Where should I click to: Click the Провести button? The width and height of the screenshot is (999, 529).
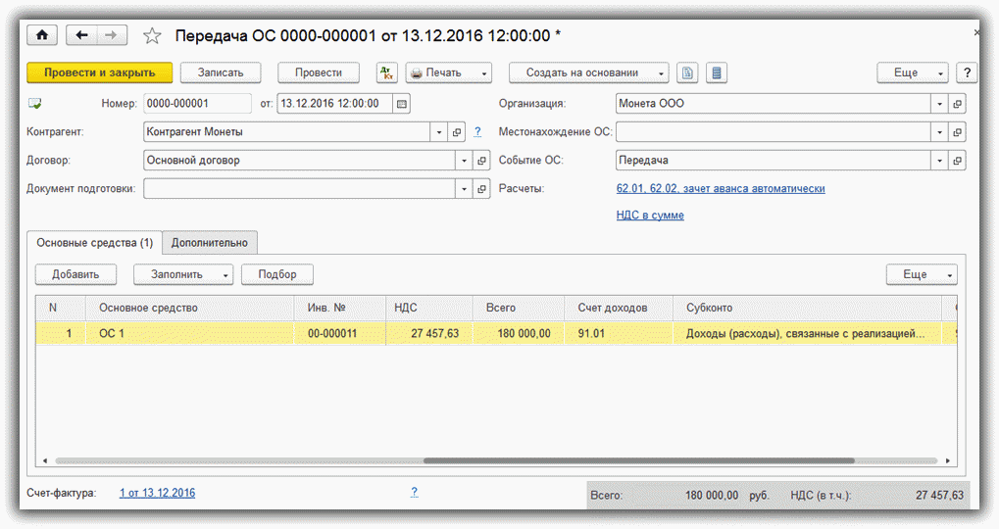pyautogui.click(x=319, y=72)
